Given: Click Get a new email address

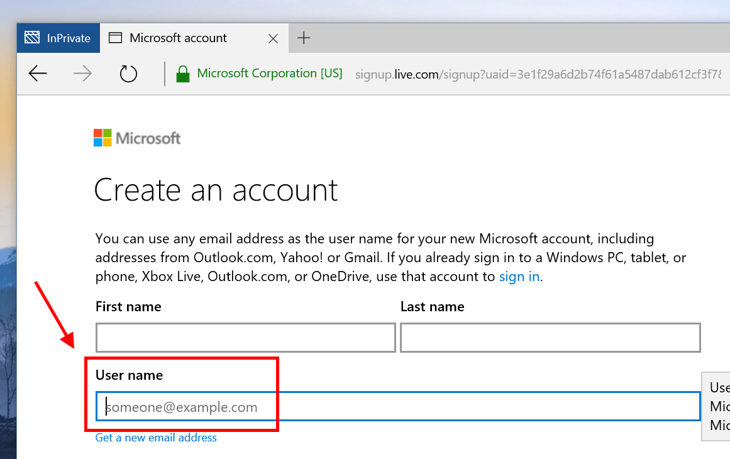Looking at the screenshot, I should [156, 438].
